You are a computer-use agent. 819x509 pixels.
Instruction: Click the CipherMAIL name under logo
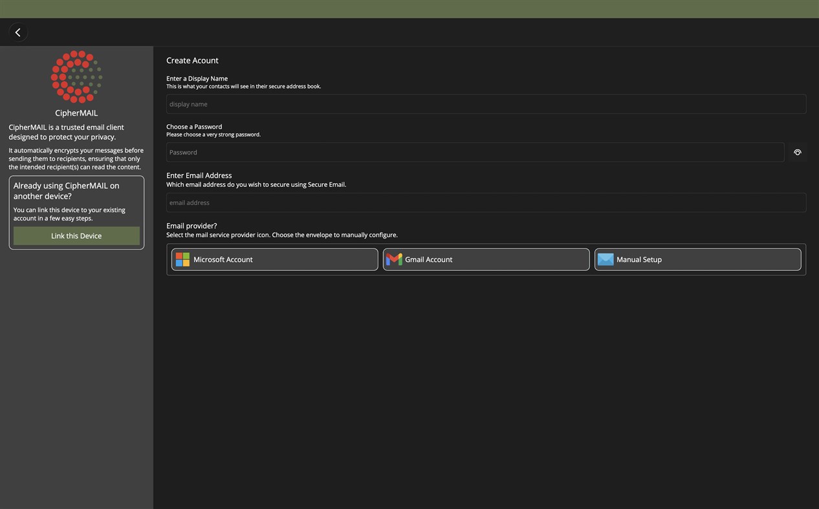pyautogui.click(x=76, y=113)
